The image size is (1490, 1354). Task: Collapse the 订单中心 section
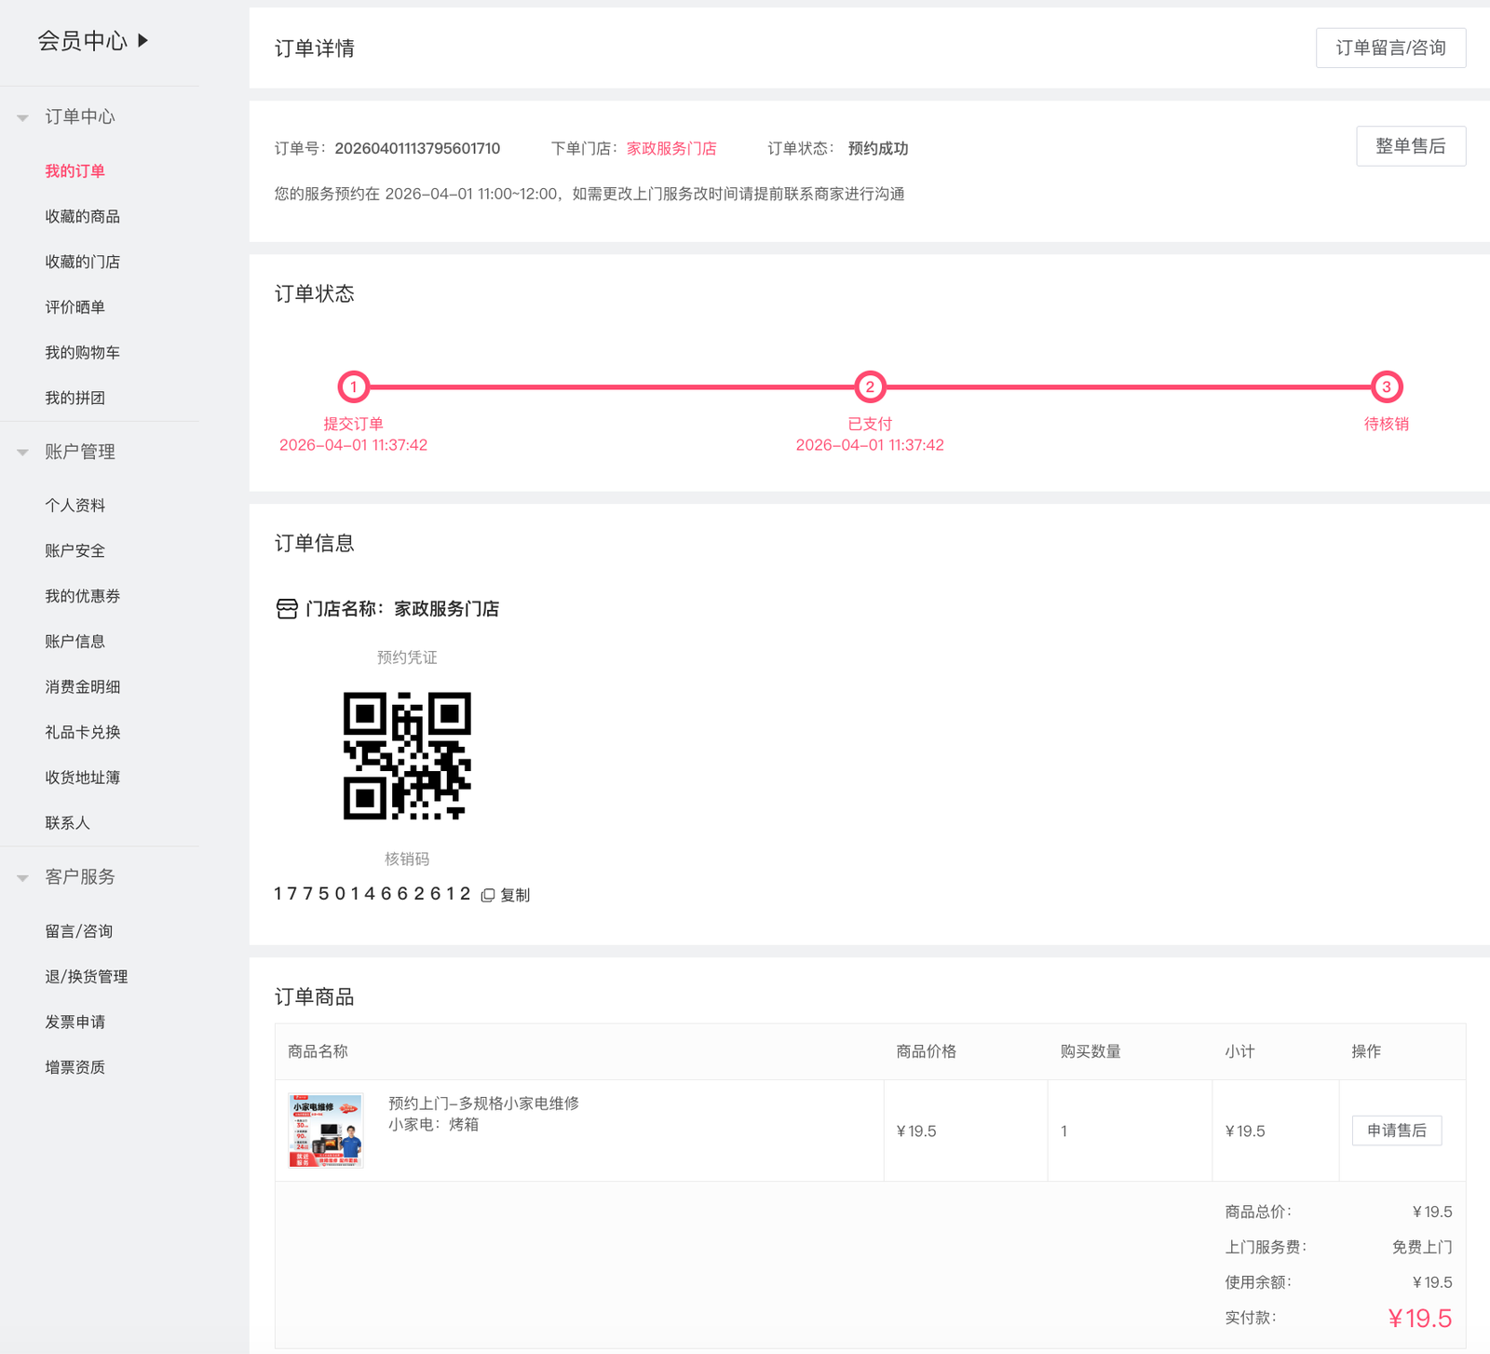pyautogui.click(x=21, y=117)
